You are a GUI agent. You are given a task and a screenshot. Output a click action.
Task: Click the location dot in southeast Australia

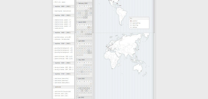click(x=141, y=71)
